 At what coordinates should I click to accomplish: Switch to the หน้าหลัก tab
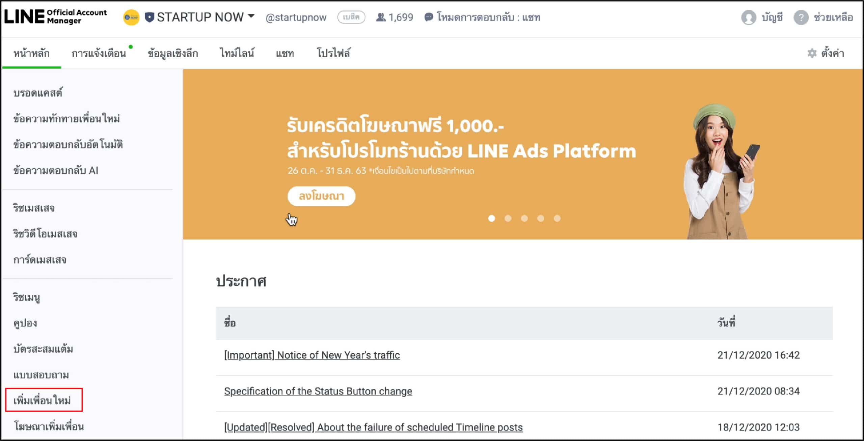point(31,53)
